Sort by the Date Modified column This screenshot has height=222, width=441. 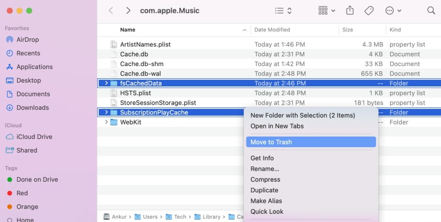(x=272, y=30)
